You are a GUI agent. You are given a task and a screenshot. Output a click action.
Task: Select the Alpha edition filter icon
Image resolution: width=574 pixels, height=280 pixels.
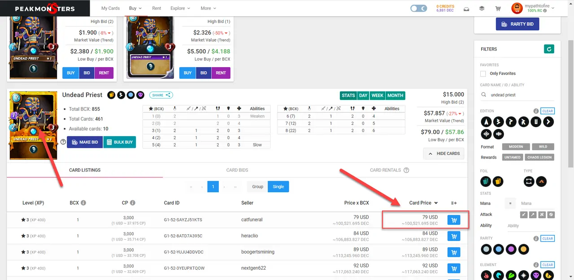point(486,121)
